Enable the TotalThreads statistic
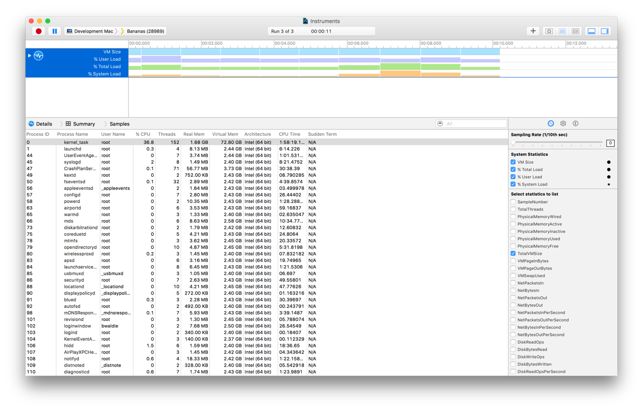The image size is (643, 412). coord(513,209)
